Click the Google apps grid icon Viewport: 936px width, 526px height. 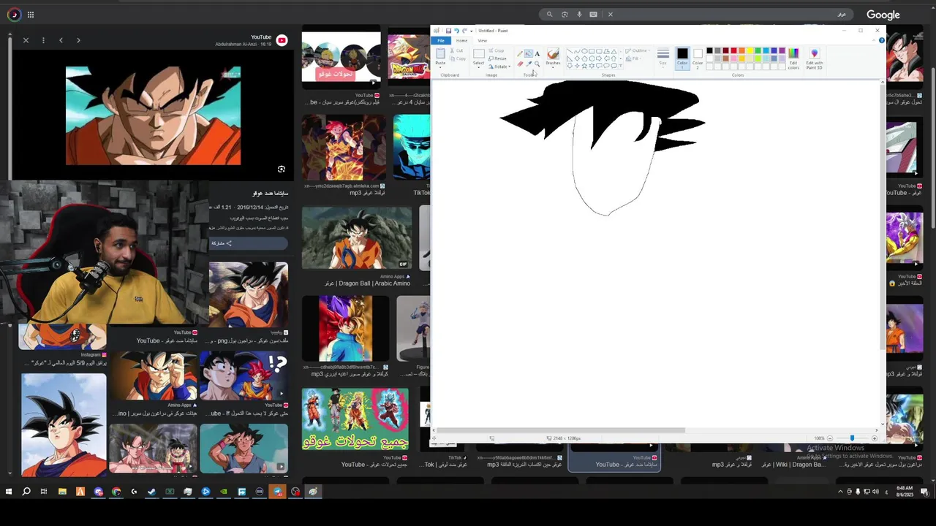31,15
